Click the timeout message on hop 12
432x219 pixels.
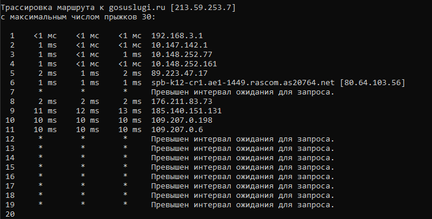[242, 139]
